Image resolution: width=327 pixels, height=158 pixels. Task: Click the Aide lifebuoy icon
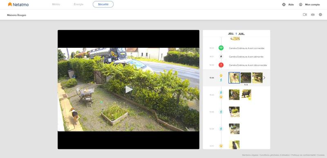(284, 4)
